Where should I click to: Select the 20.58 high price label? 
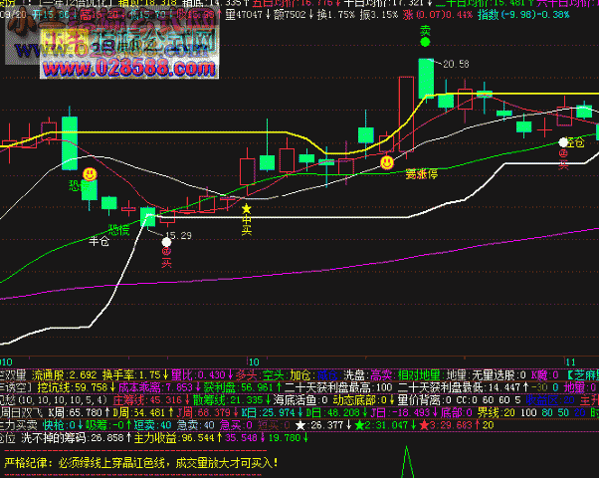[x=456, y=64]
